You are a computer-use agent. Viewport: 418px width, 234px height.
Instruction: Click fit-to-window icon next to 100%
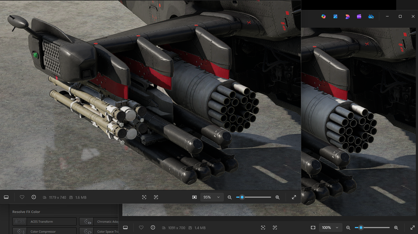pyautogui.click(x=313, y=228)
